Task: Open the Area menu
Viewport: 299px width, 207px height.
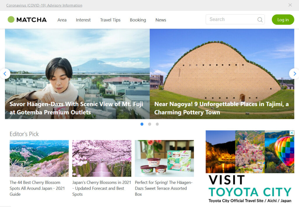Action: [x=62, y=20]
